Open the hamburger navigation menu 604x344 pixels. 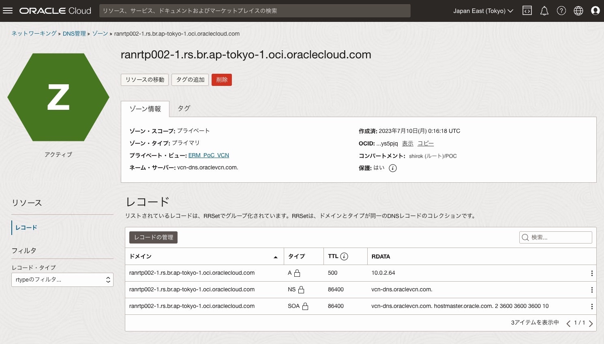point(8,11)
